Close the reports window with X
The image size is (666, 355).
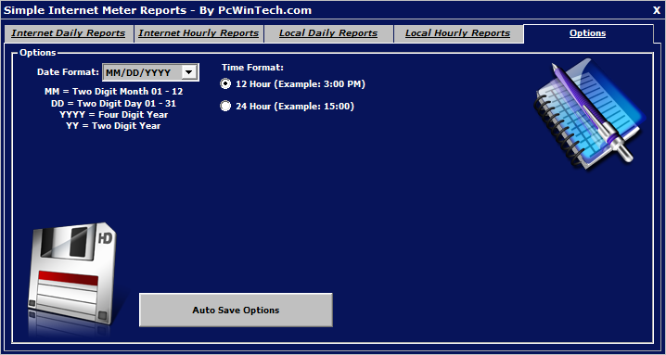coord(657,10)
